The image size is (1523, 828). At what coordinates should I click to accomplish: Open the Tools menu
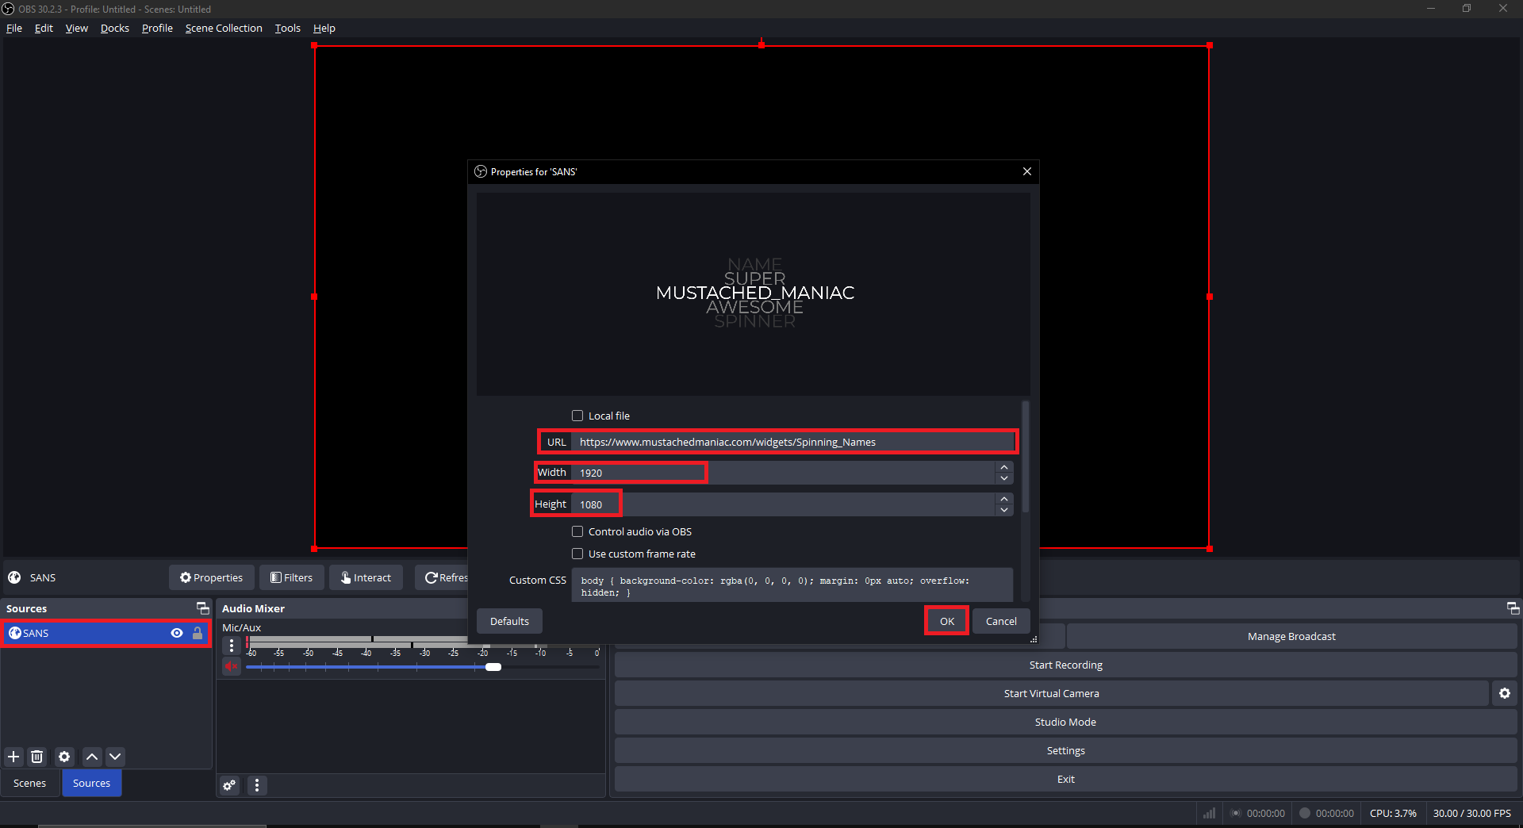[x=287, y=28]
